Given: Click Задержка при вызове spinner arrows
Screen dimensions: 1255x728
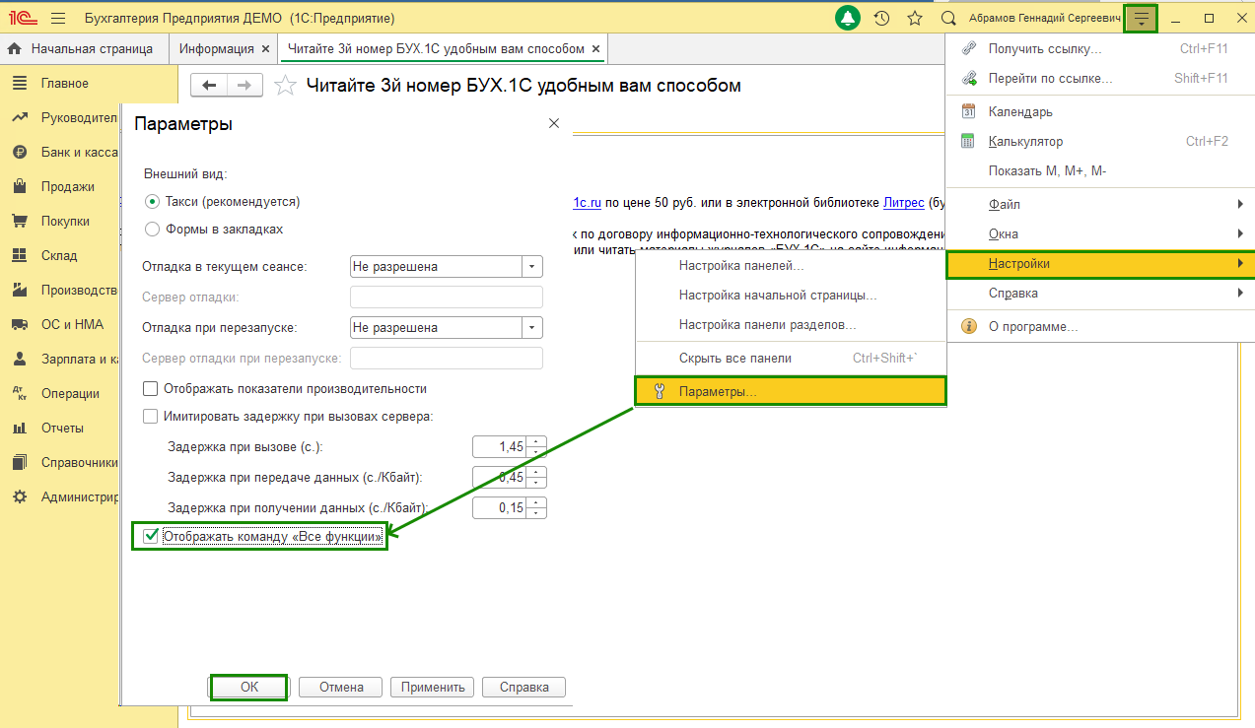Looking at the screenshot, I should [x=536, y=447].
